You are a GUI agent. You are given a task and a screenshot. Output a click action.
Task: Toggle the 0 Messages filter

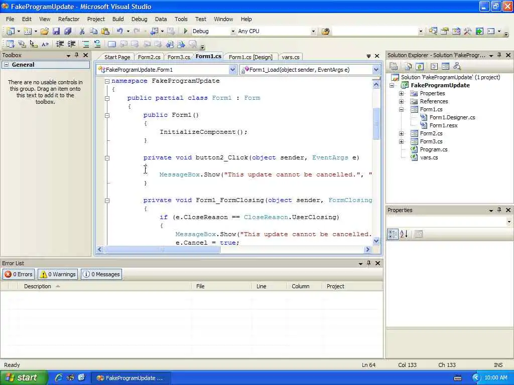point(101,274)
